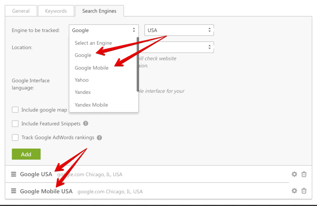
Task: Pick Yahoo in the engine list
Action: [x=81, y=80]
